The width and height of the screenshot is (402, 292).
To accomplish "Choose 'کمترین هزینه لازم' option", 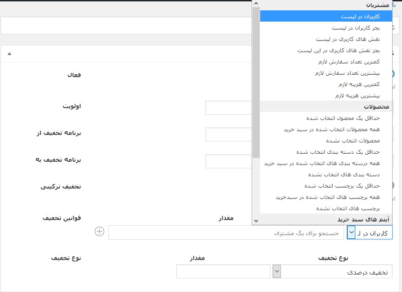I will pyautogui.click(x=326, y=84).
